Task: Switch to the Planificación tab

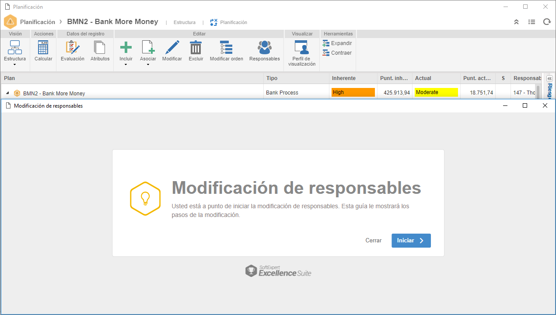Action: 229,22
